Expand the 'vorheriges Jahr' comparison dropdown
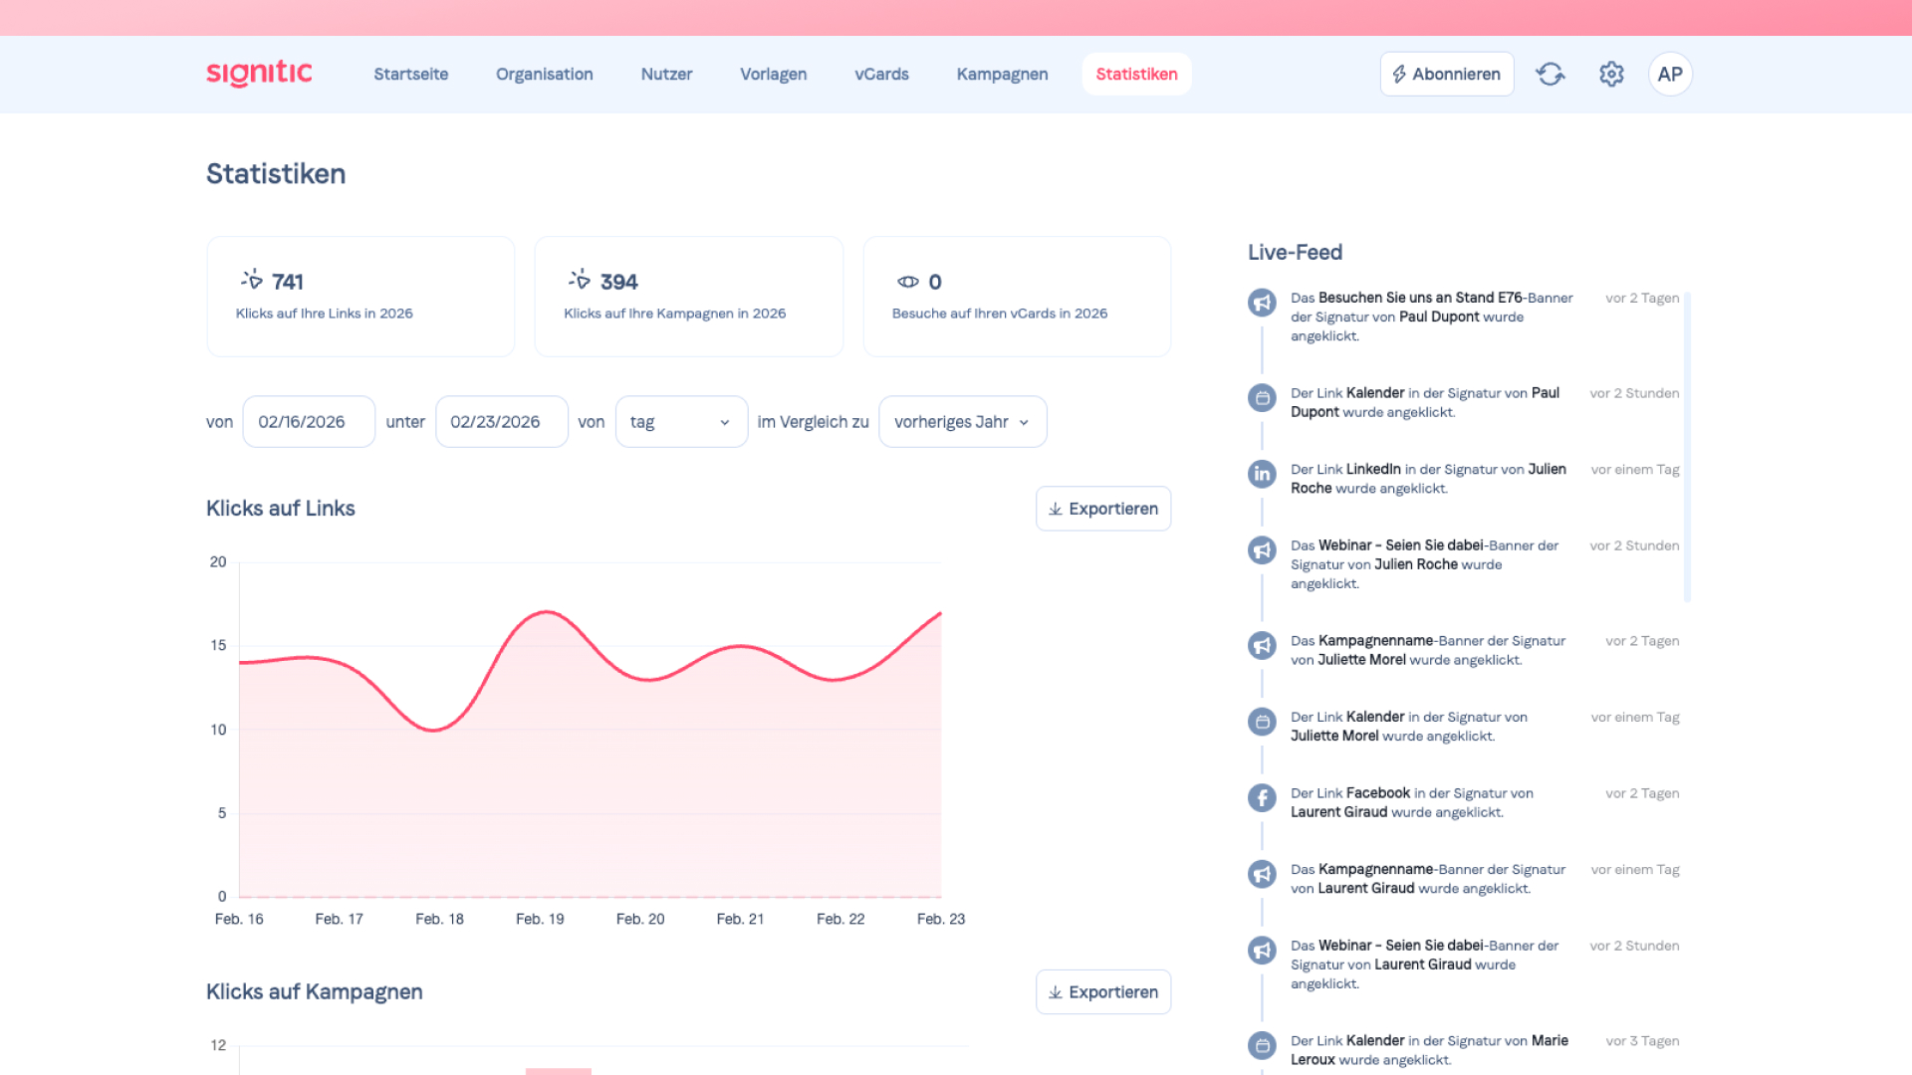1912x1075 pixels. point(962,422)
